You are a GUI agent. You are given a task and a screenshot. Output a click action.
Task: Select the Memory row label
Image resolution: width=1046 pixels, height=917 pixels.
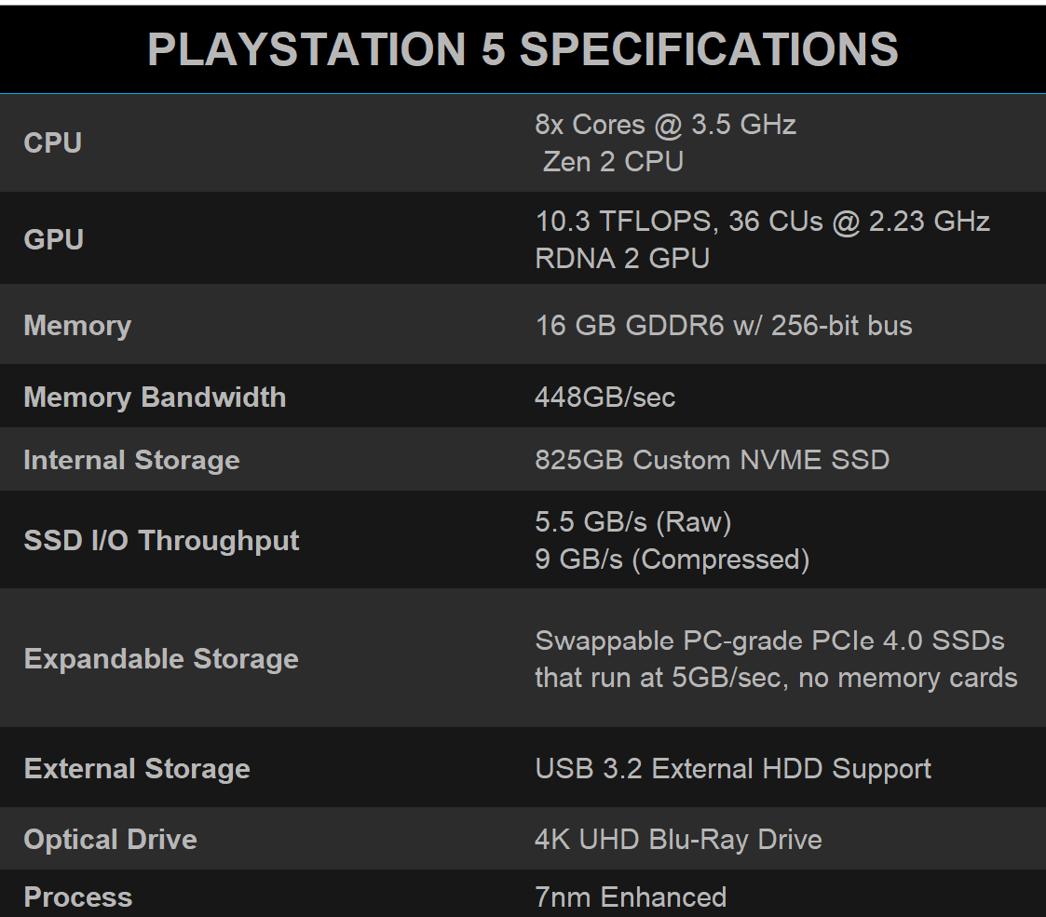(77, 326)
